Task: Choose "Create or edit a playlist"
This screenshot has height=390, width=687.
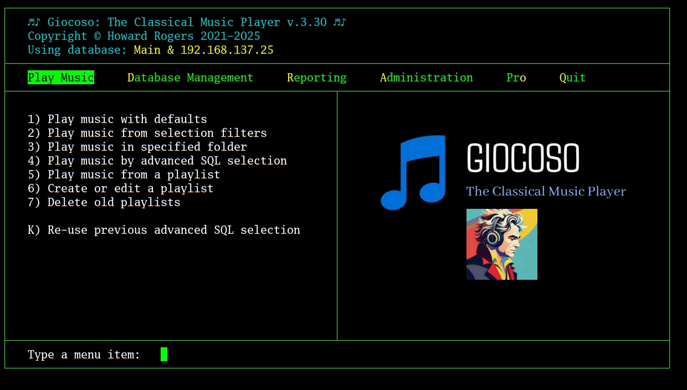Action: pyautogui.click(x=120, y=188)
